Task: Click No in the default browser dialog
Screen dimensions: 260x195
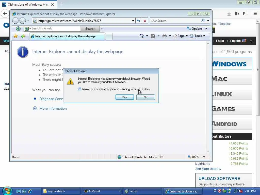Action: click(x=145, y=97)
